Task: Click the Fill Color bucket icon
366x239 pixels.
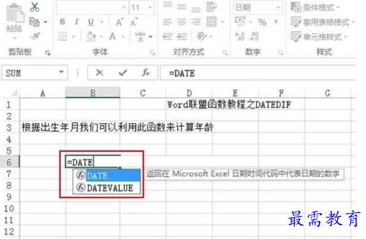Action: tap(91, 37)
